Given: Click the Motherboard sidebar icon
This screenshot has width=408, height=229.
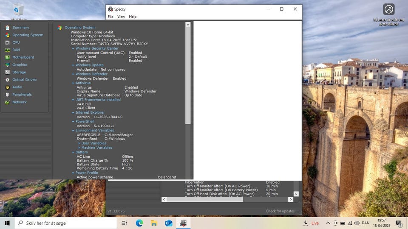Looking at the screenshot, I should (7, 57).
